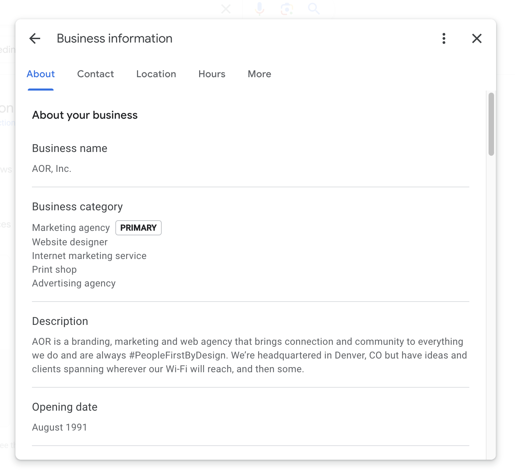Open the Location tab
This screenshot has width=515, height=470.
pos(156,74)
